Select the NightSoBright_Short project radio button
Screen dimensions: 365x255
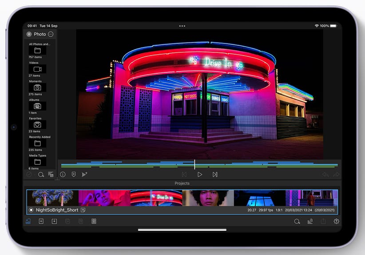tap(31, 210)
